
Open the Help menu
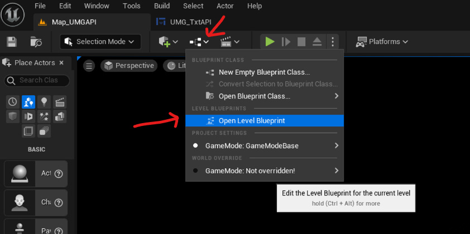pyautogui.click(x=254, y=6)
